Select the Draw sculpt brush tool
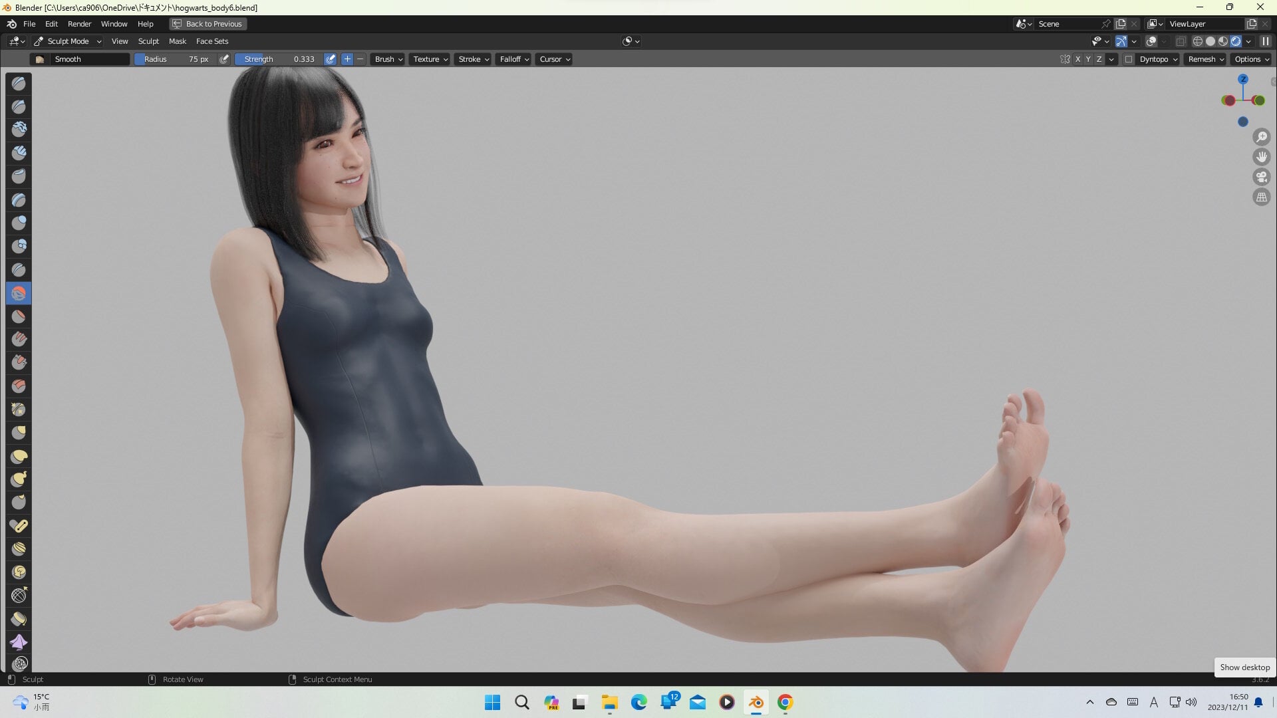The width and height of the screenshot is (1277, 718). tap(19, 83)
